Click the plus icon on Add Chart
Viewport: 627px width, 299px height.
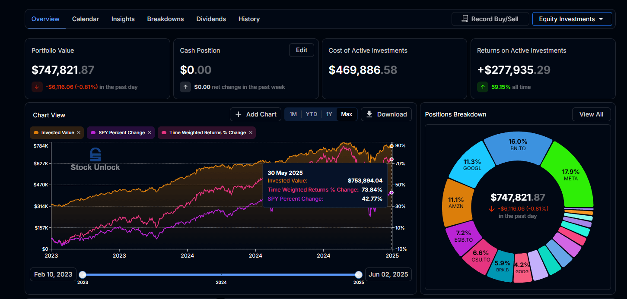coord(239,114)
